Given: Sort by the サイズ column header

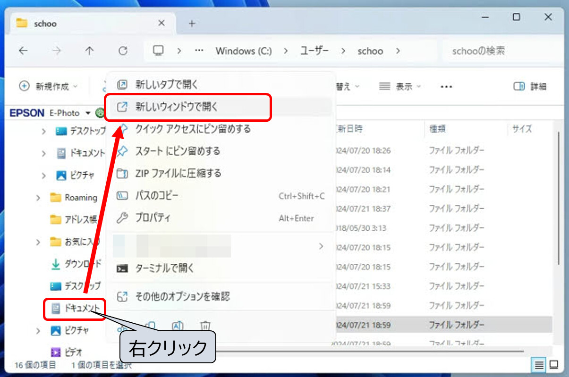Looking at the screenshot, I should pos(522,128).
